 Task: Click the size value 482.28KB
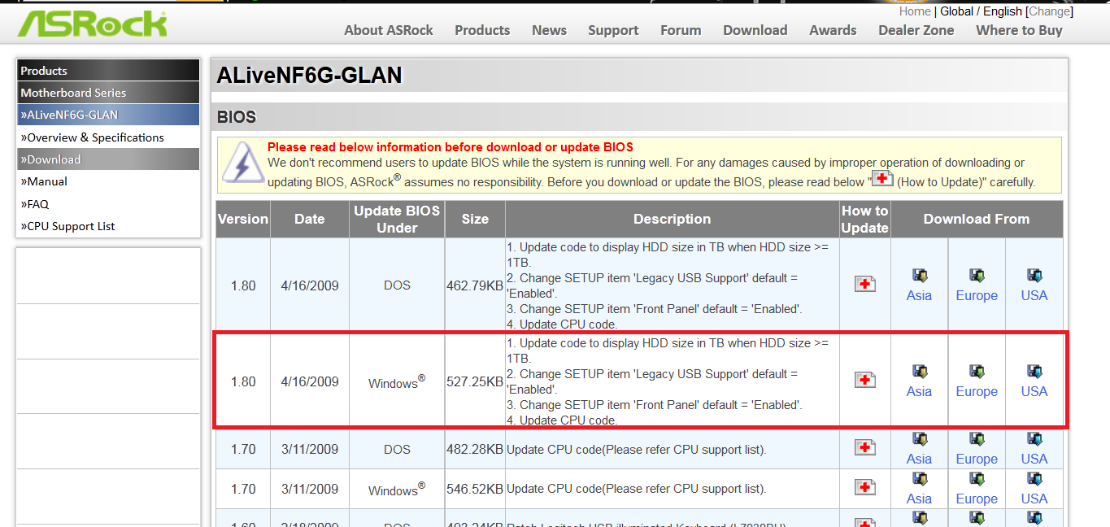tap(475, 449)
